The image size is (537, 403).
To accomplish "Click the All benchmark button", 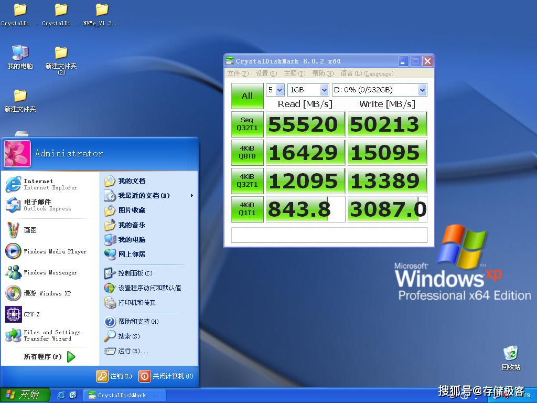I will [248, 96].
